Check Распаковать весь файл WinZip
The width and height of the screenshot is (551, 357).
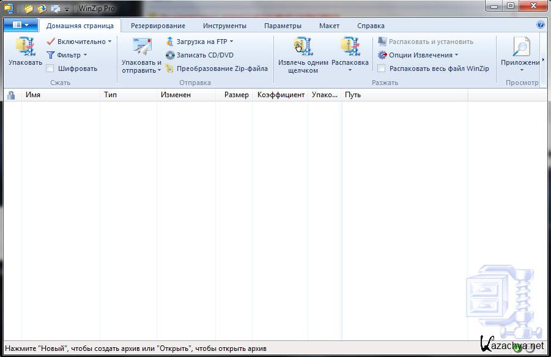382,68
